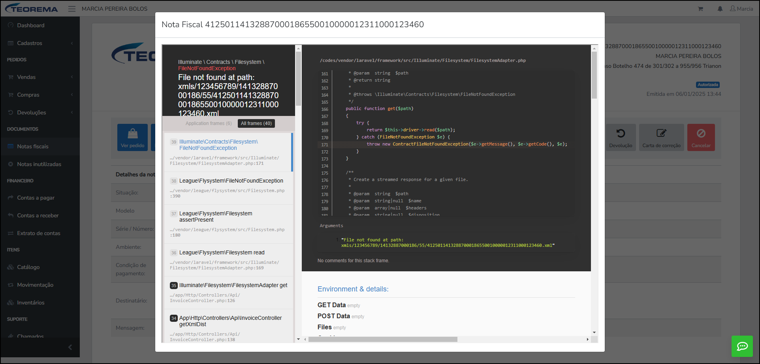The height and width of the screenshot is (364, 760).
Task: Open the Marcia user profile menu
Action: point(741,9)
